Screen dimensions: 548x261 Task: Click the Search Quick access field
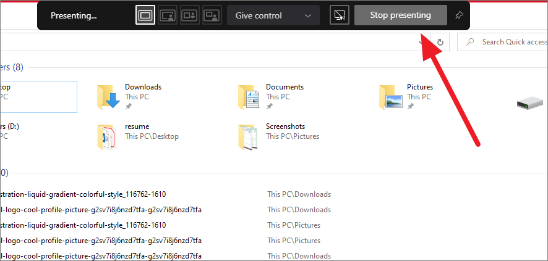pos(503,42)
